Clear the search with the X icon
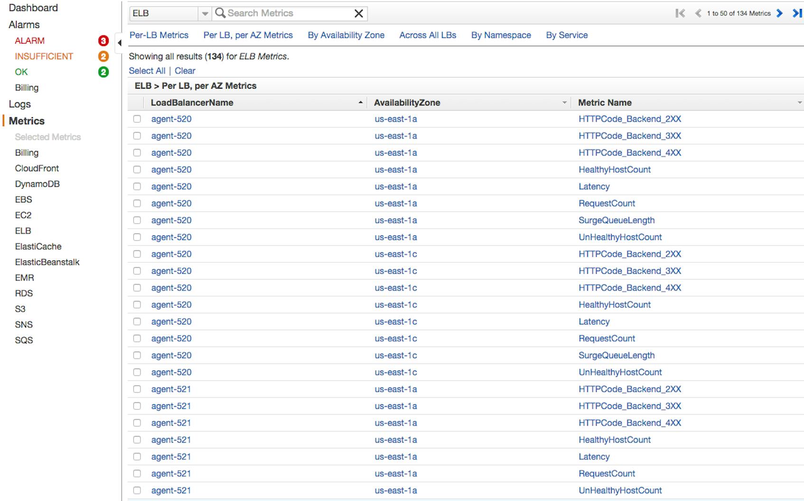 pyautogui.click(x=359, y=13)
